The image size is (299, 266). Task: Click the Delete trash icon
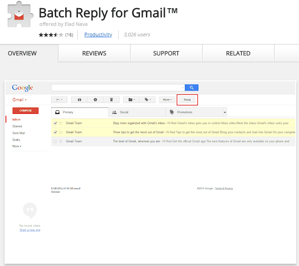tap(111, 100)
